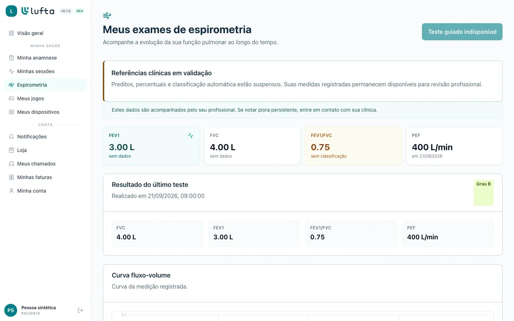Image resolution: width=514 pixels, height=321 pixels.
Task: Click the Visão geral dashboard icon
Action: click(x=11, y=33)
